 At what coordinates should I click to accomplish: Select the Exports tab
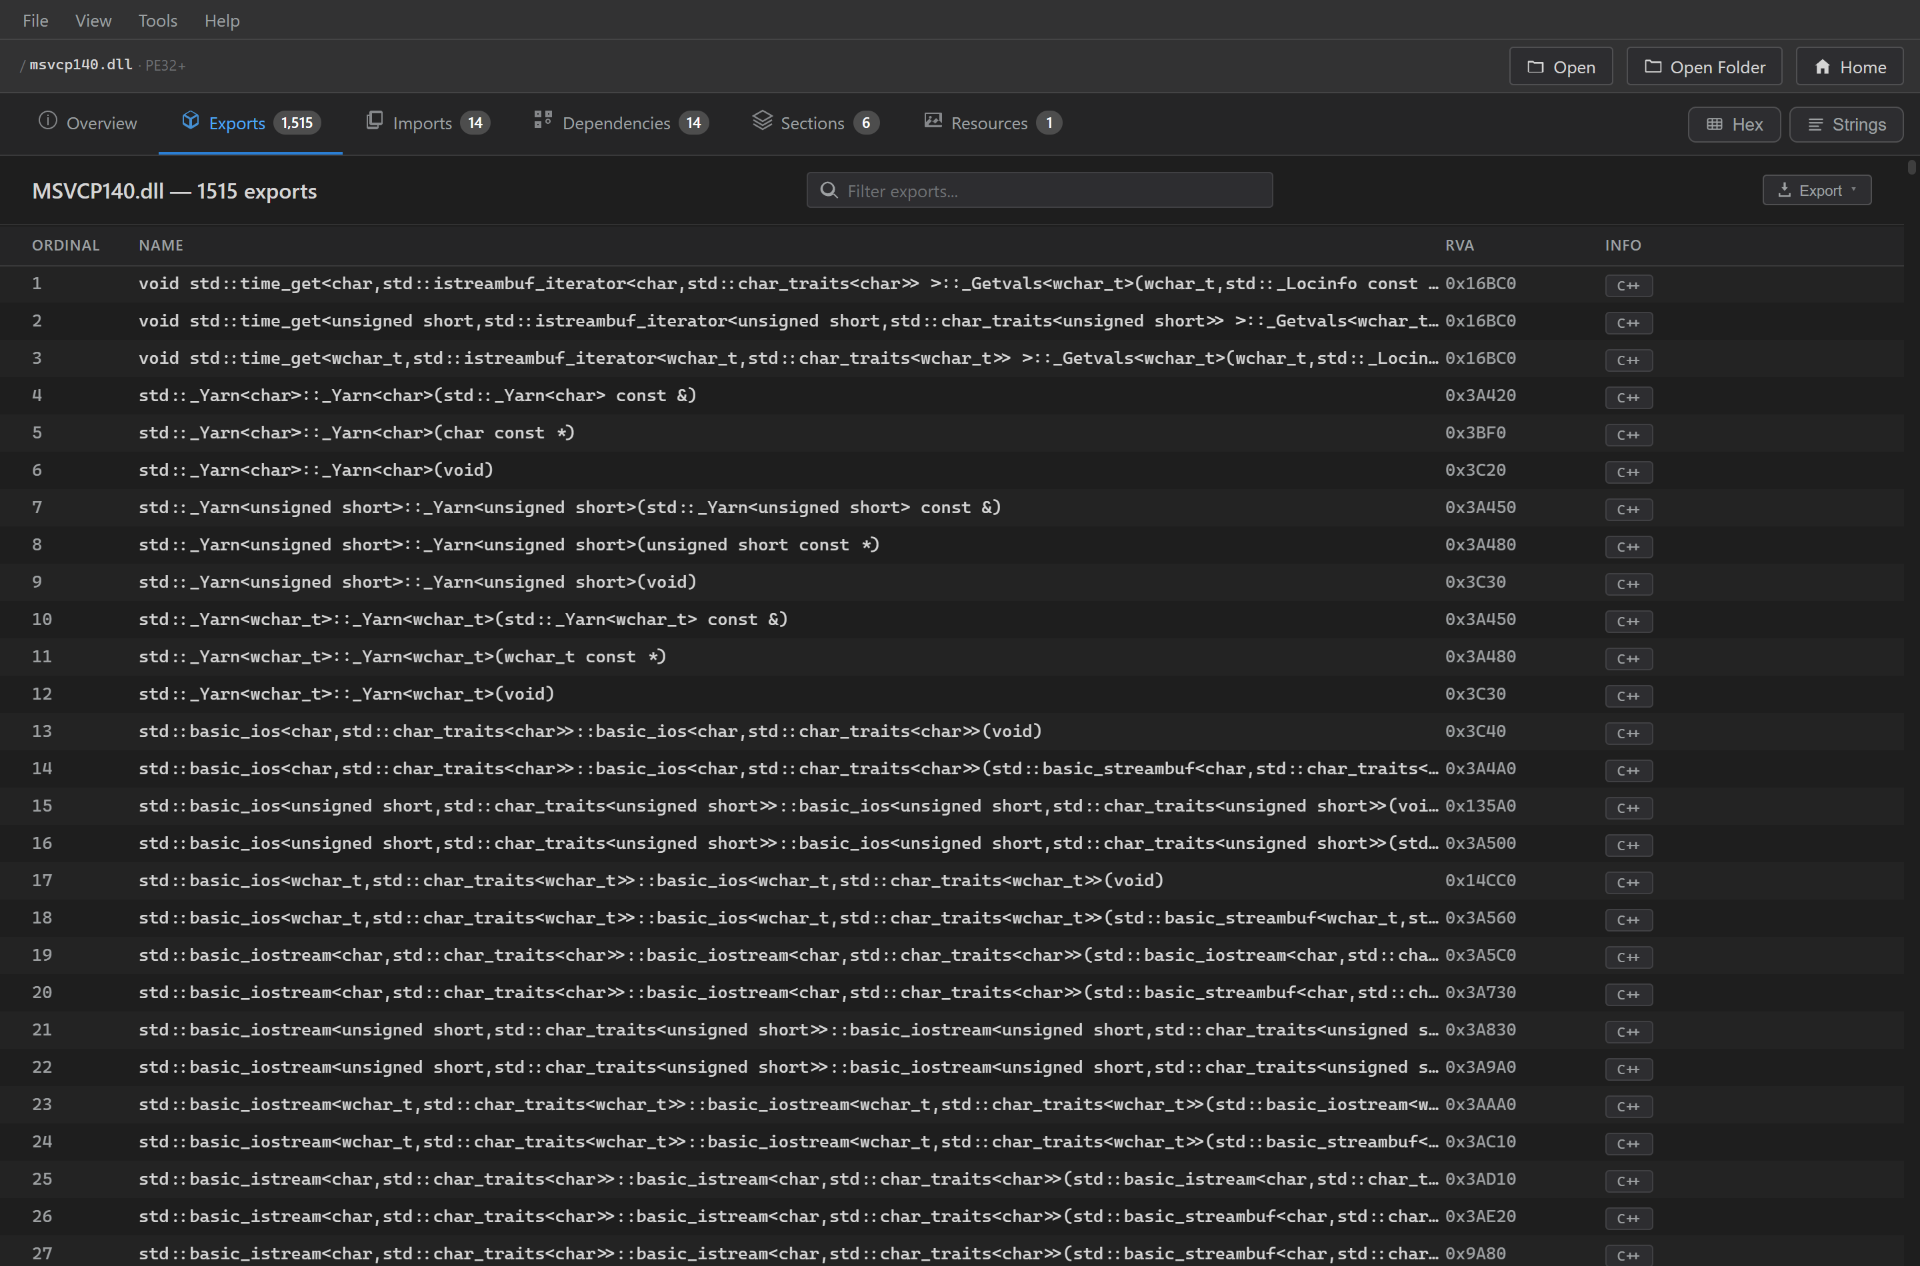pos(251,123)
